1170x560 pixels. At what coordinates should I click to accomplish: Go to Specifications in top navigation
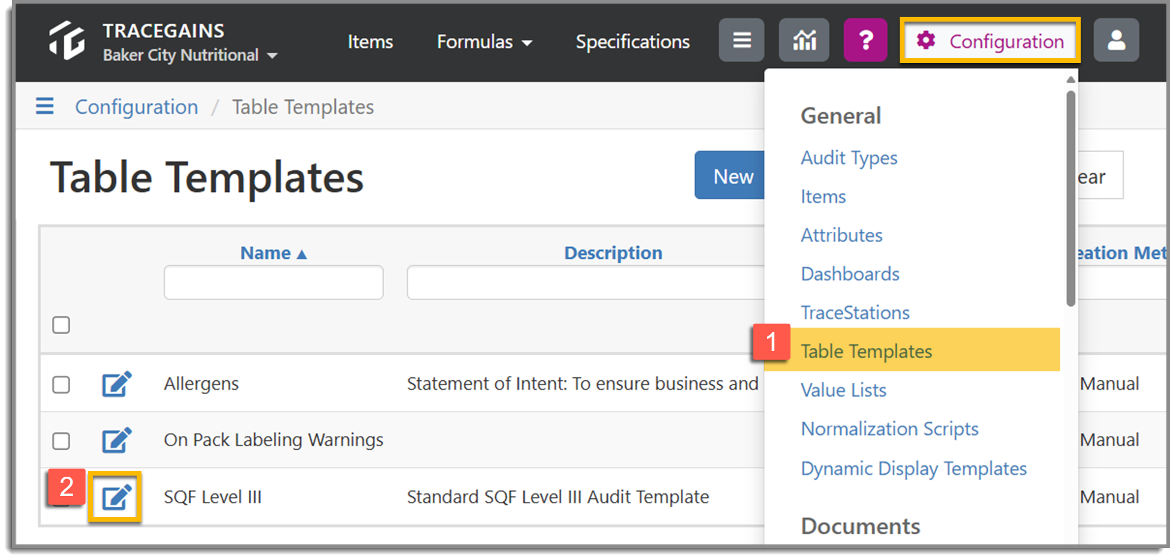[632, 41]
